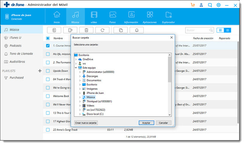Toggle the select-all checkbox by Nombre
Screen dimensions: 244x145
click(x=48, y=38)
